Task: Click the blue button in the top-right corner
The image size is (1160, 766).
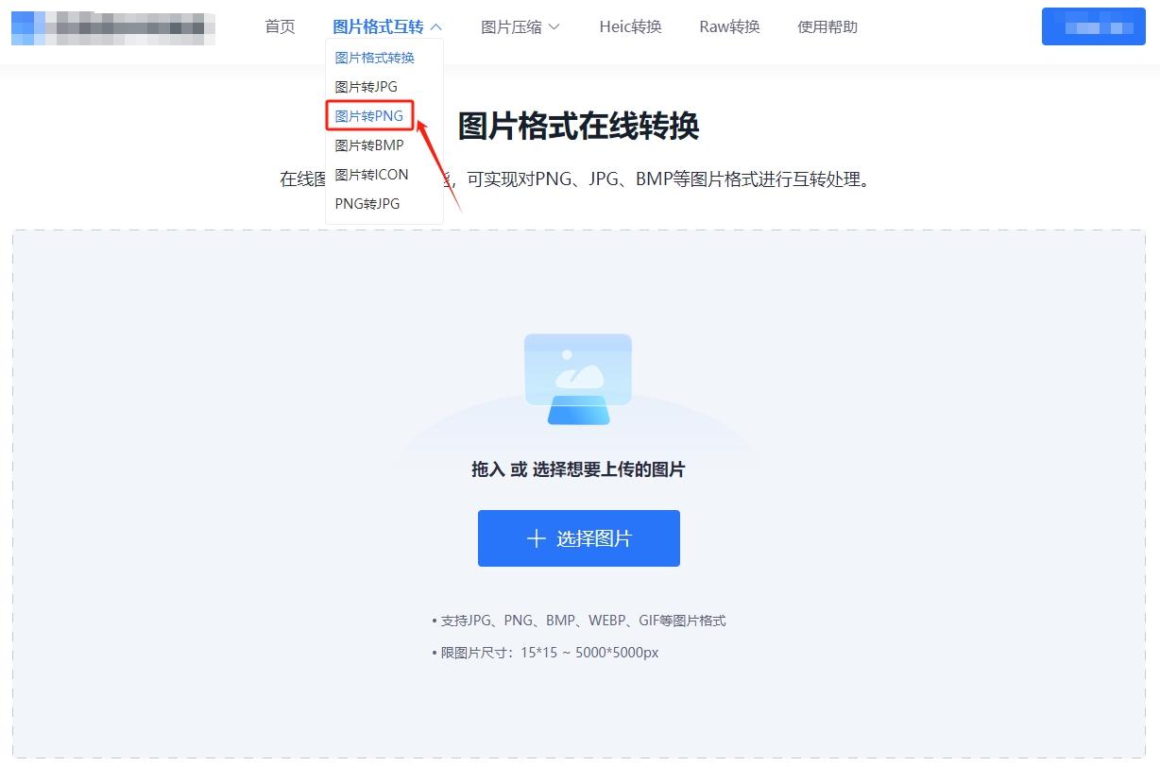Action: click(x=1093, y=26)
